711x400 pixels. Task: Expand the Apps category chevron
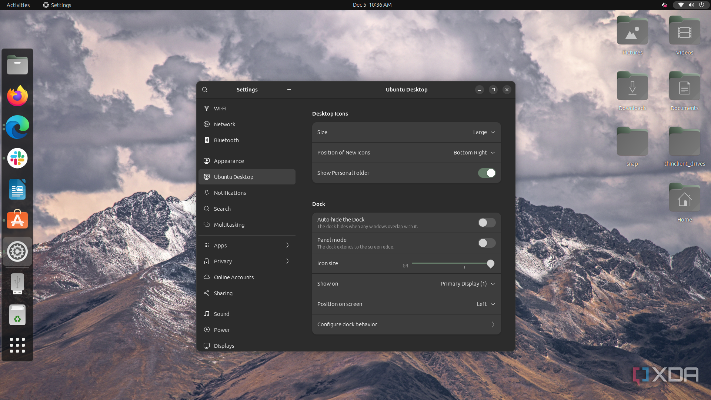pyautogui.click(x=287, y=245)
